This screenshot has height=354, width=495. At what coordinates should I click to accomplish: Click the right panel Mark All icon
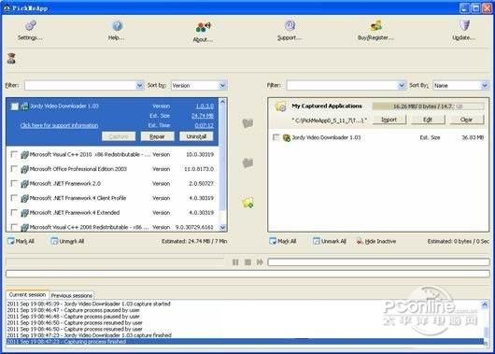point(273,241)
